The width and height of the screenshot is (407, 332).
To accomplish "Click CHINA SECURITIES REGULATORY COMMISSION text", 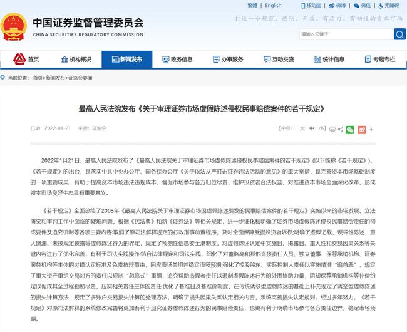I will click(x=88, y=35).
